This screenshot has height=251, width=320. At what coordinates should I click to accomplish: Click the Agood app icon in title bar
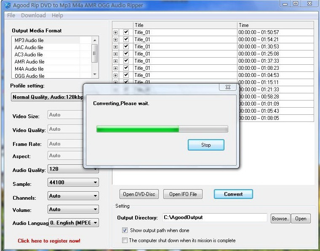point(7,5)
